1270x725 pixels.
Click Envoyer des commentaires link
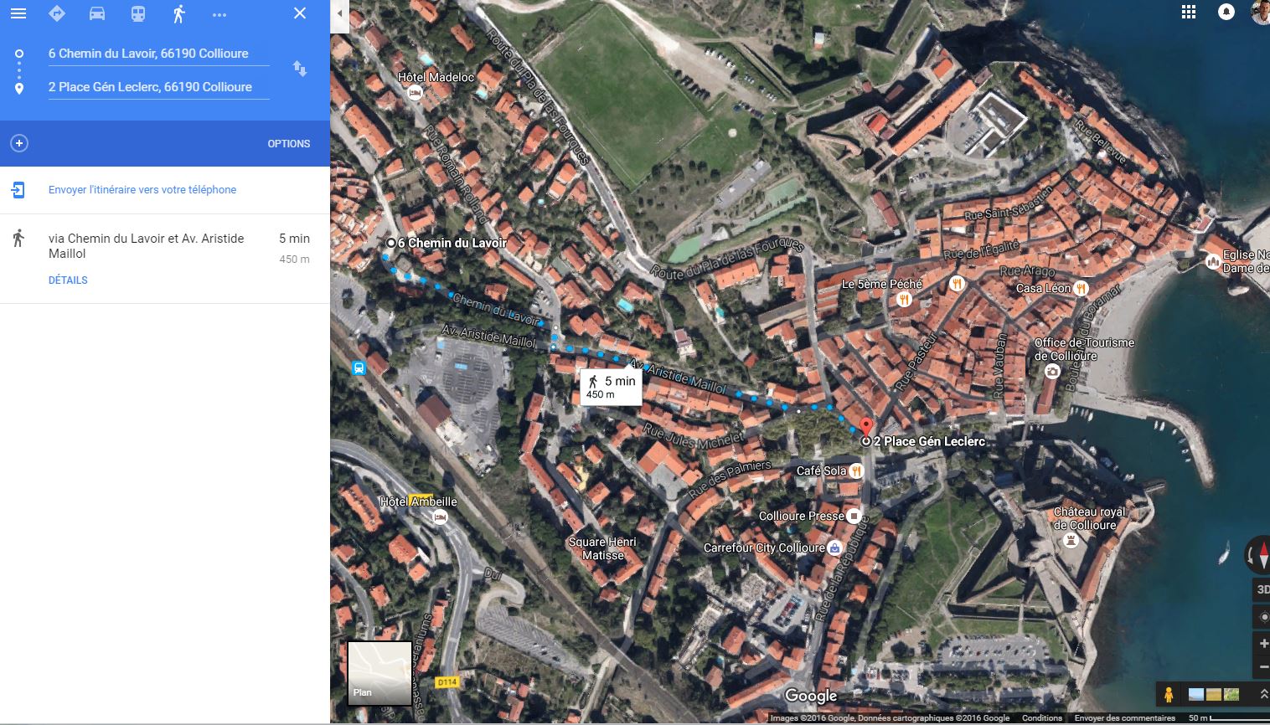point(1124,717)
